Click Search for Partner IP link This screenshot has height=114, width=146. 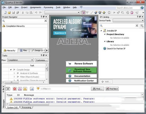[116, 49]
